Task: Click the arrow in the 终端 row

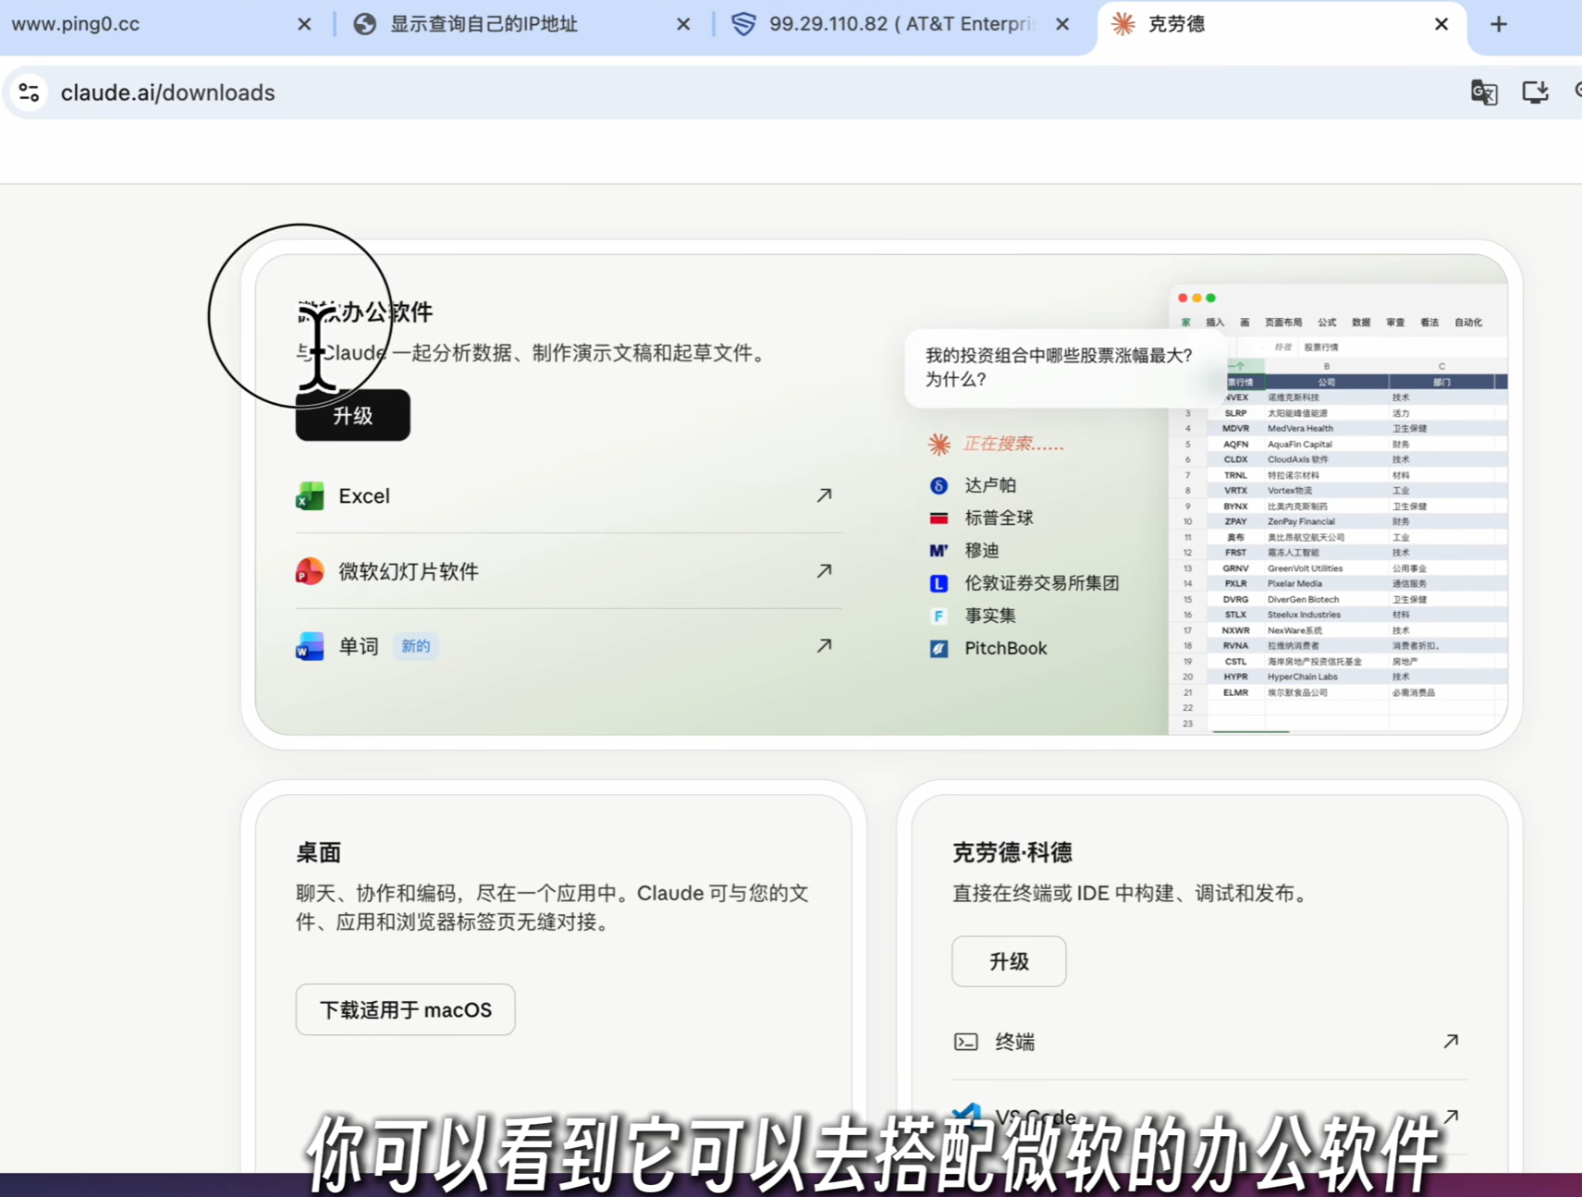Action: click(1451, 1041)
